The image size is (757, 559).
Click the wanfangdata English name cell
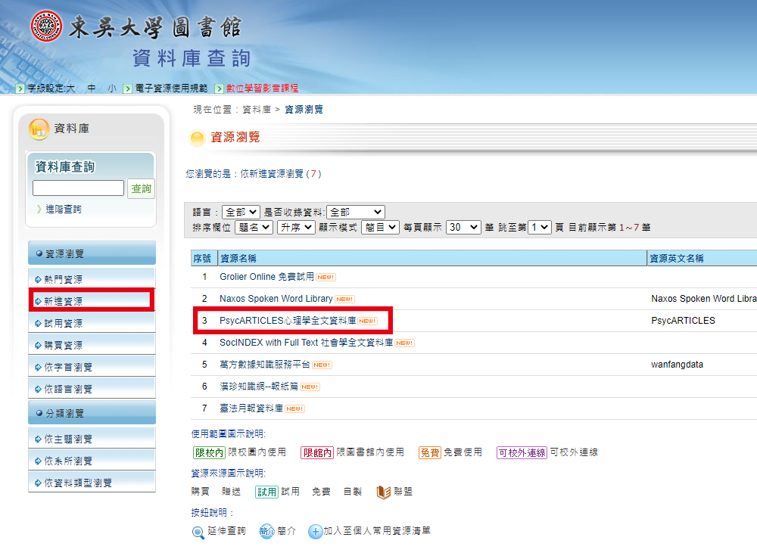[x=677, y=365]
